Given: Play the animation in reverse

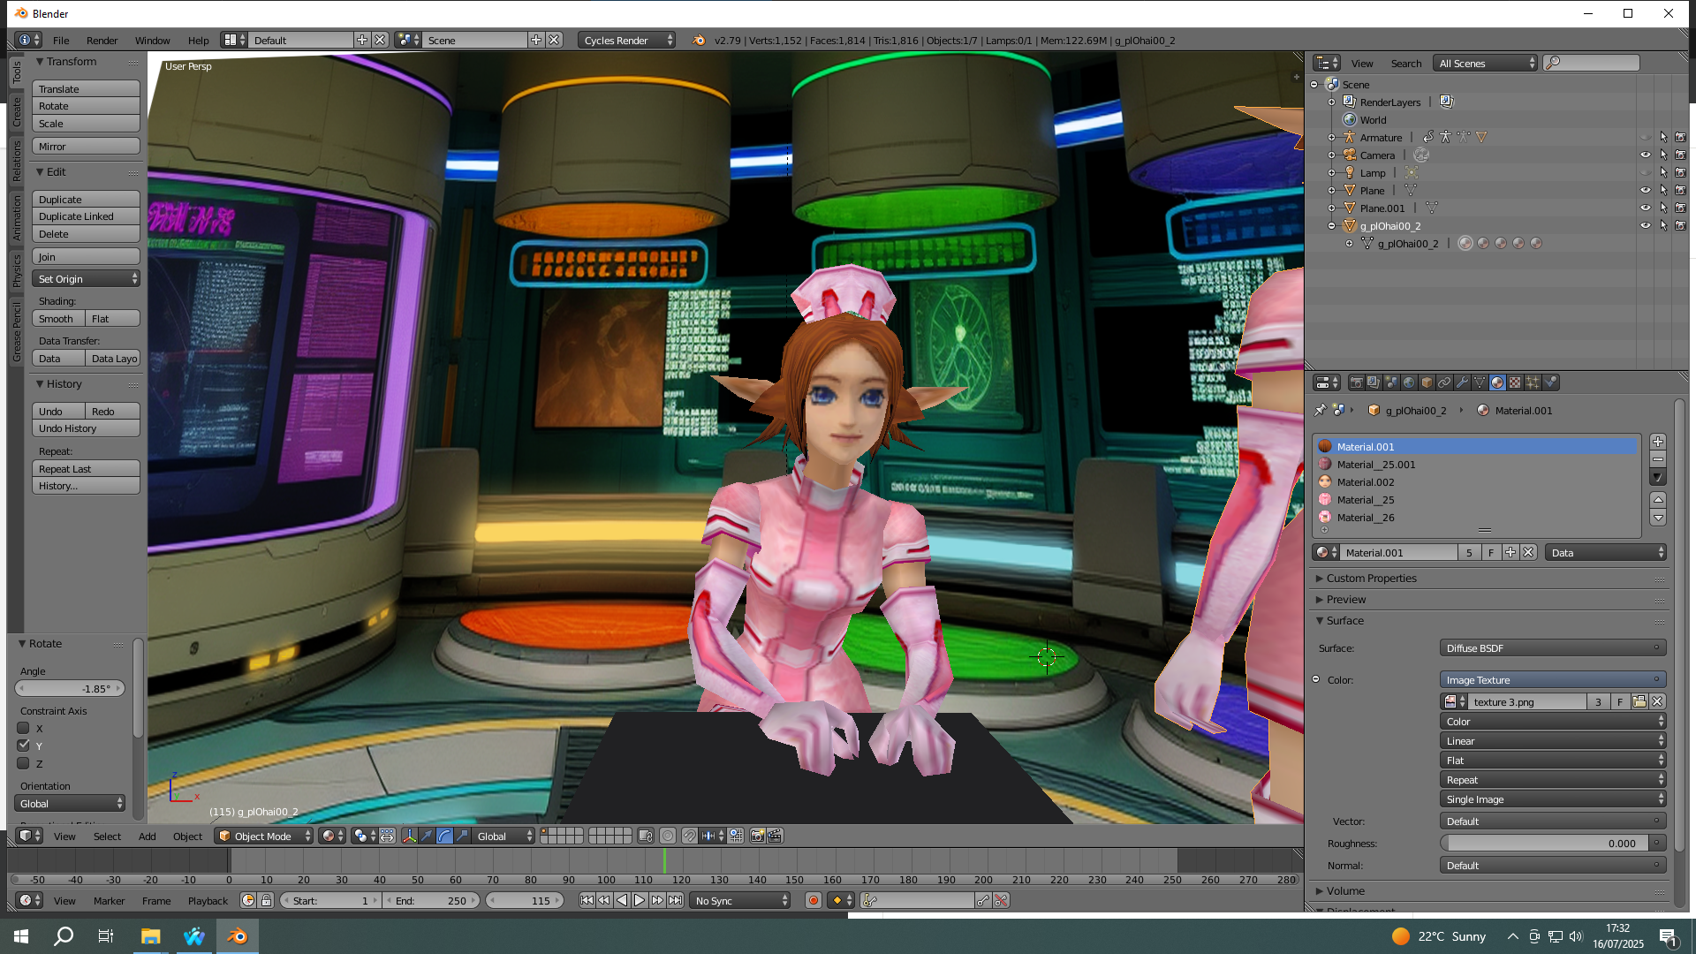Looking at the screenshot, I should click(622, 900).
